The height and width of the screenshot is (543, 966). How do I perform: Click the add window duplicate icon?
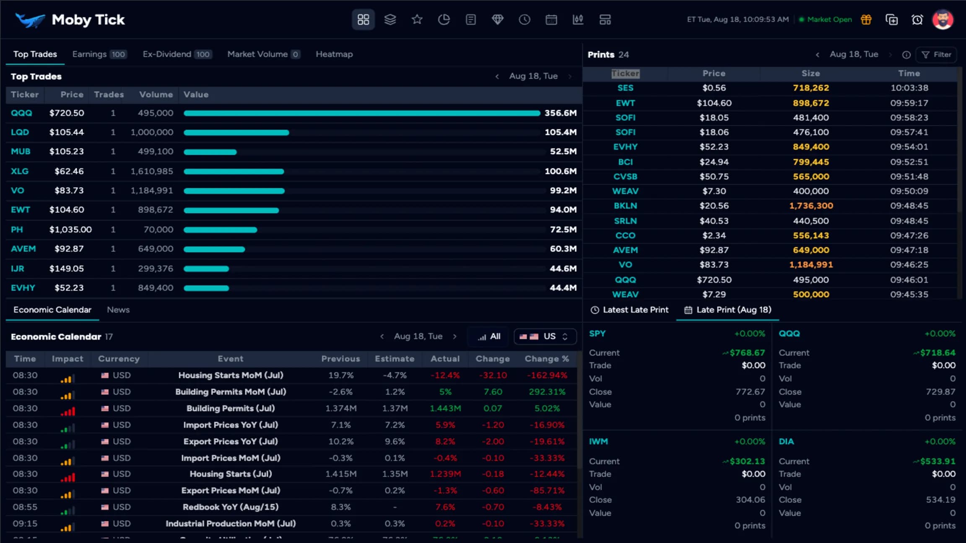click(891, 20)
